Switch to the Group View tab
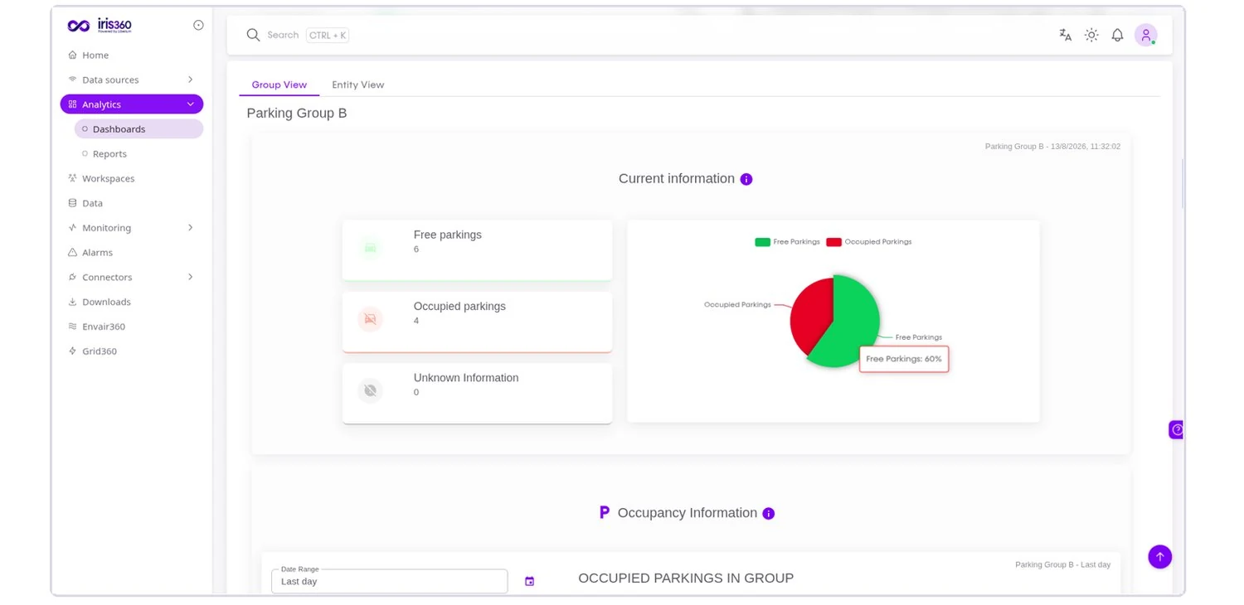 point(279,85)
